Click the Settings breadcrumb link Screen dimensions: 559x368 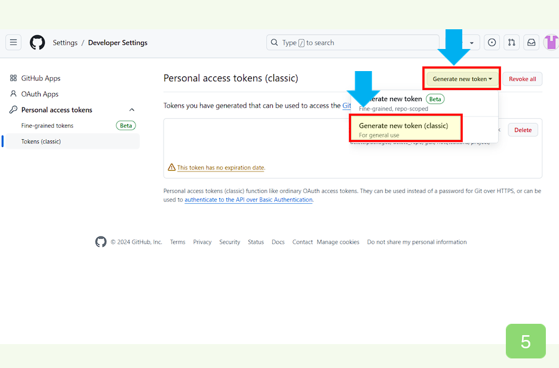coord(65,42)
